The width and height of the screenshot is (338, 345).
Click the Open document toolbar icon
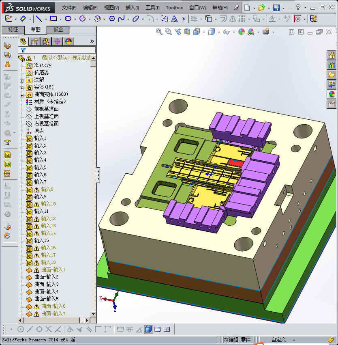pos(261,8)
